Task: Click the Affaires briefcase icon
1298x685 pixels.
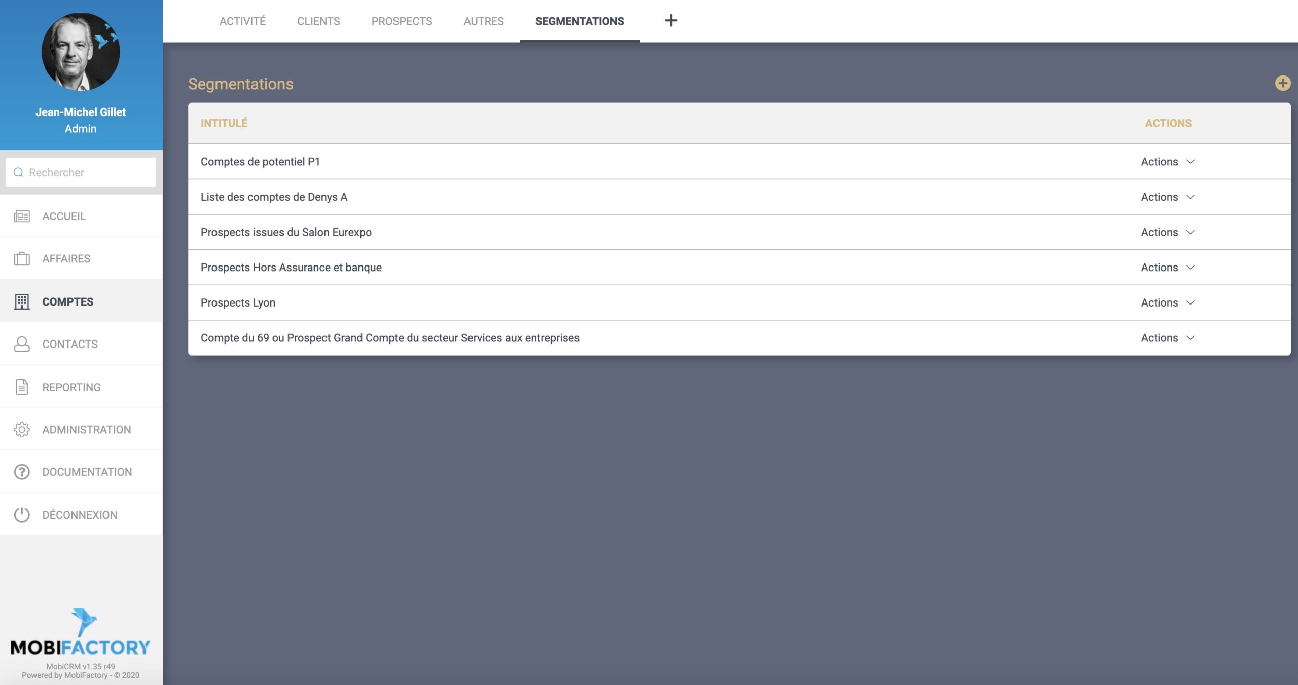Action: [22, 259]
